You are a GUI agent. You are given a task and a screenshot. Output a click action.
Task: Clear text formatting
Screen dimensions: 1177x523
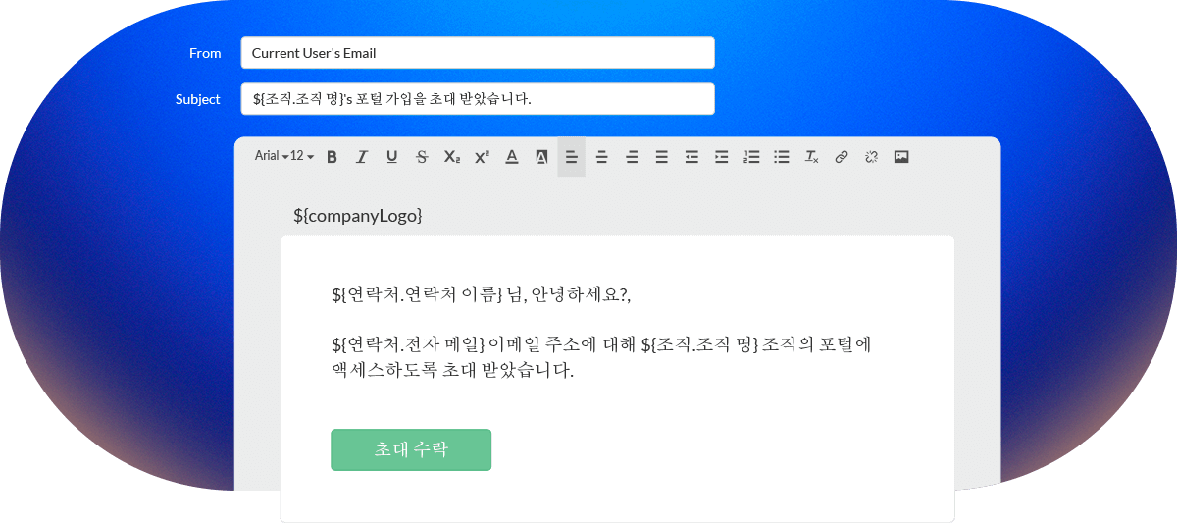811,157
